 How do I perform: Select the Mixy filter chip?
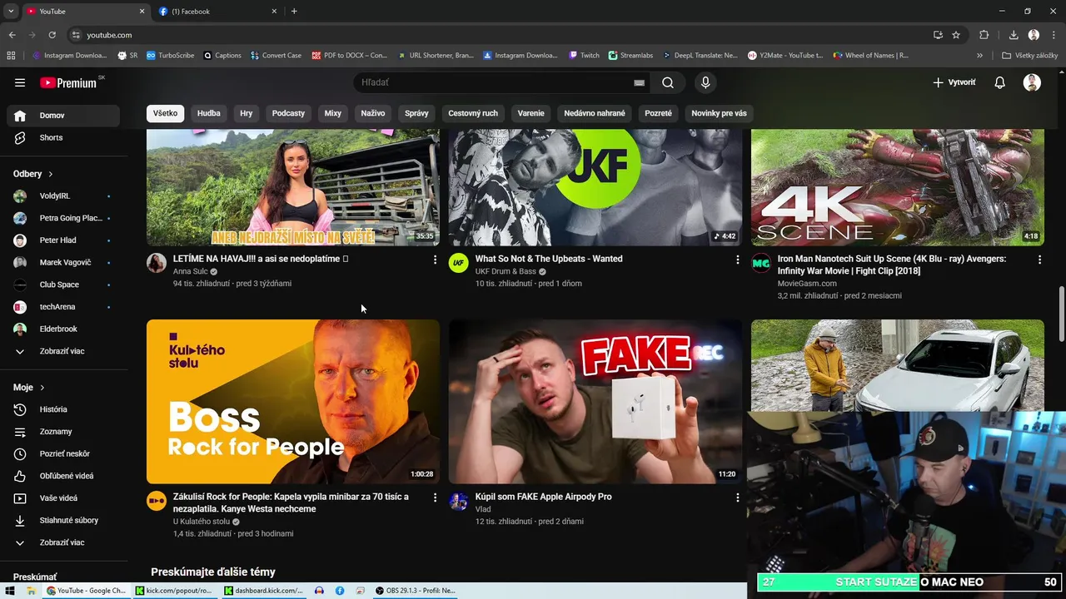point(333,113)
